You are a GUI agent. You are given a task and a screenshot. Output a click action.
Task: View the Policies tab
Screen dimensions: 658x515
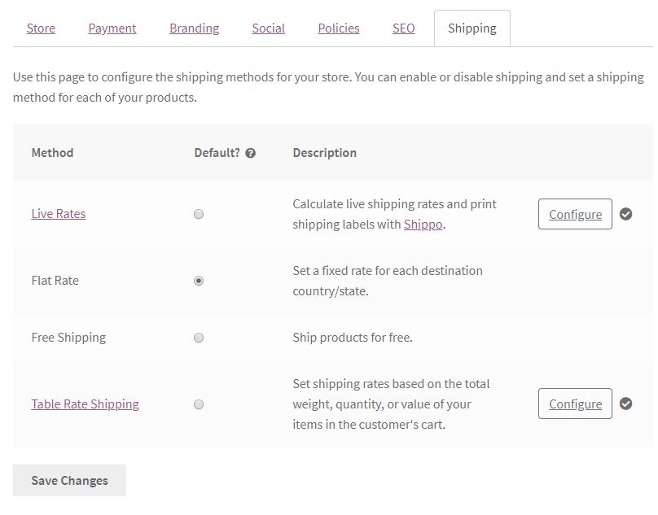click(339, 28)
